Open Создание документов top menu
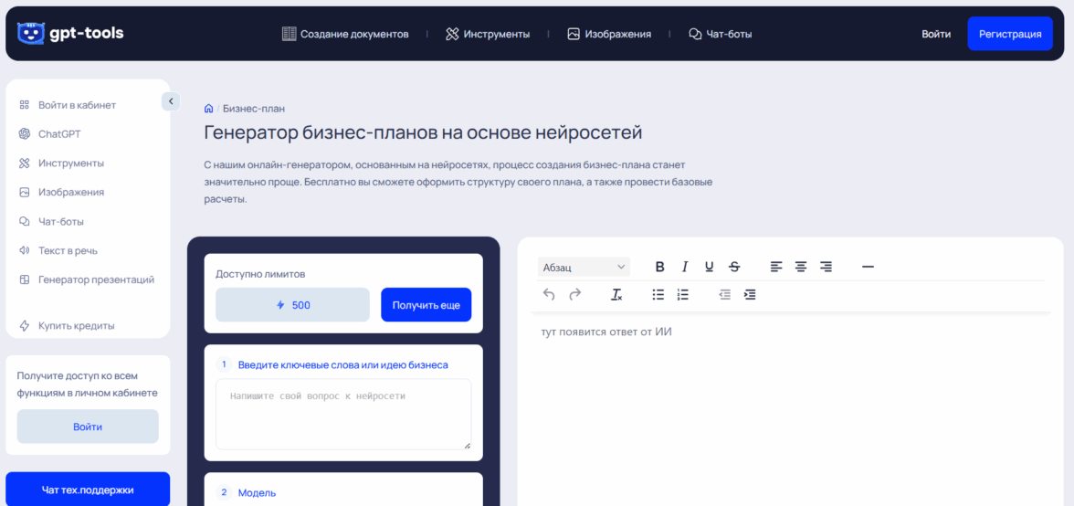 point(345,34)
